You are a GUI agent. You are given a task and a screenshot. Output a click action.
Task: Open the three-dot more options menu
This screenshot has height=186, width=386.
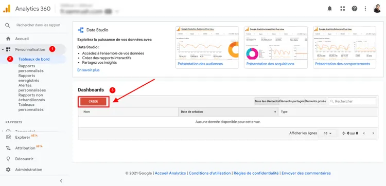pyautogui.click(x=365, y=9)
